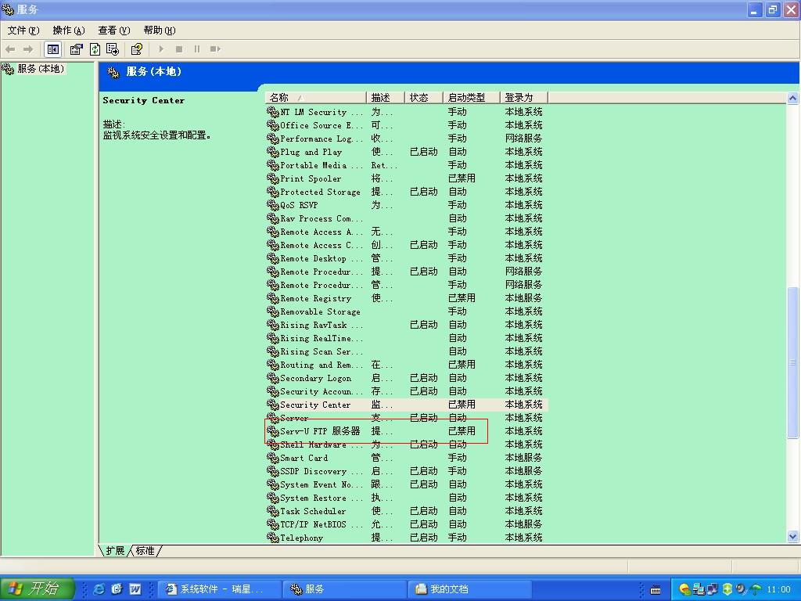
Task: Select the Routing and Rem... service
Action: point(407,365)
